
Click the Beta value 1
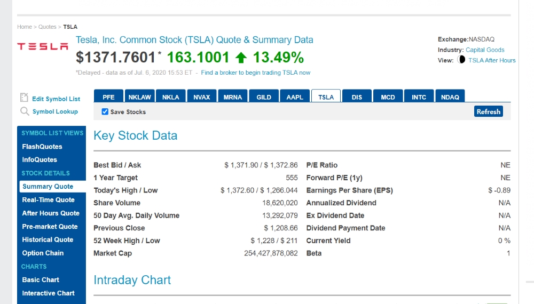pyautogui.click(x=508, y=253)
